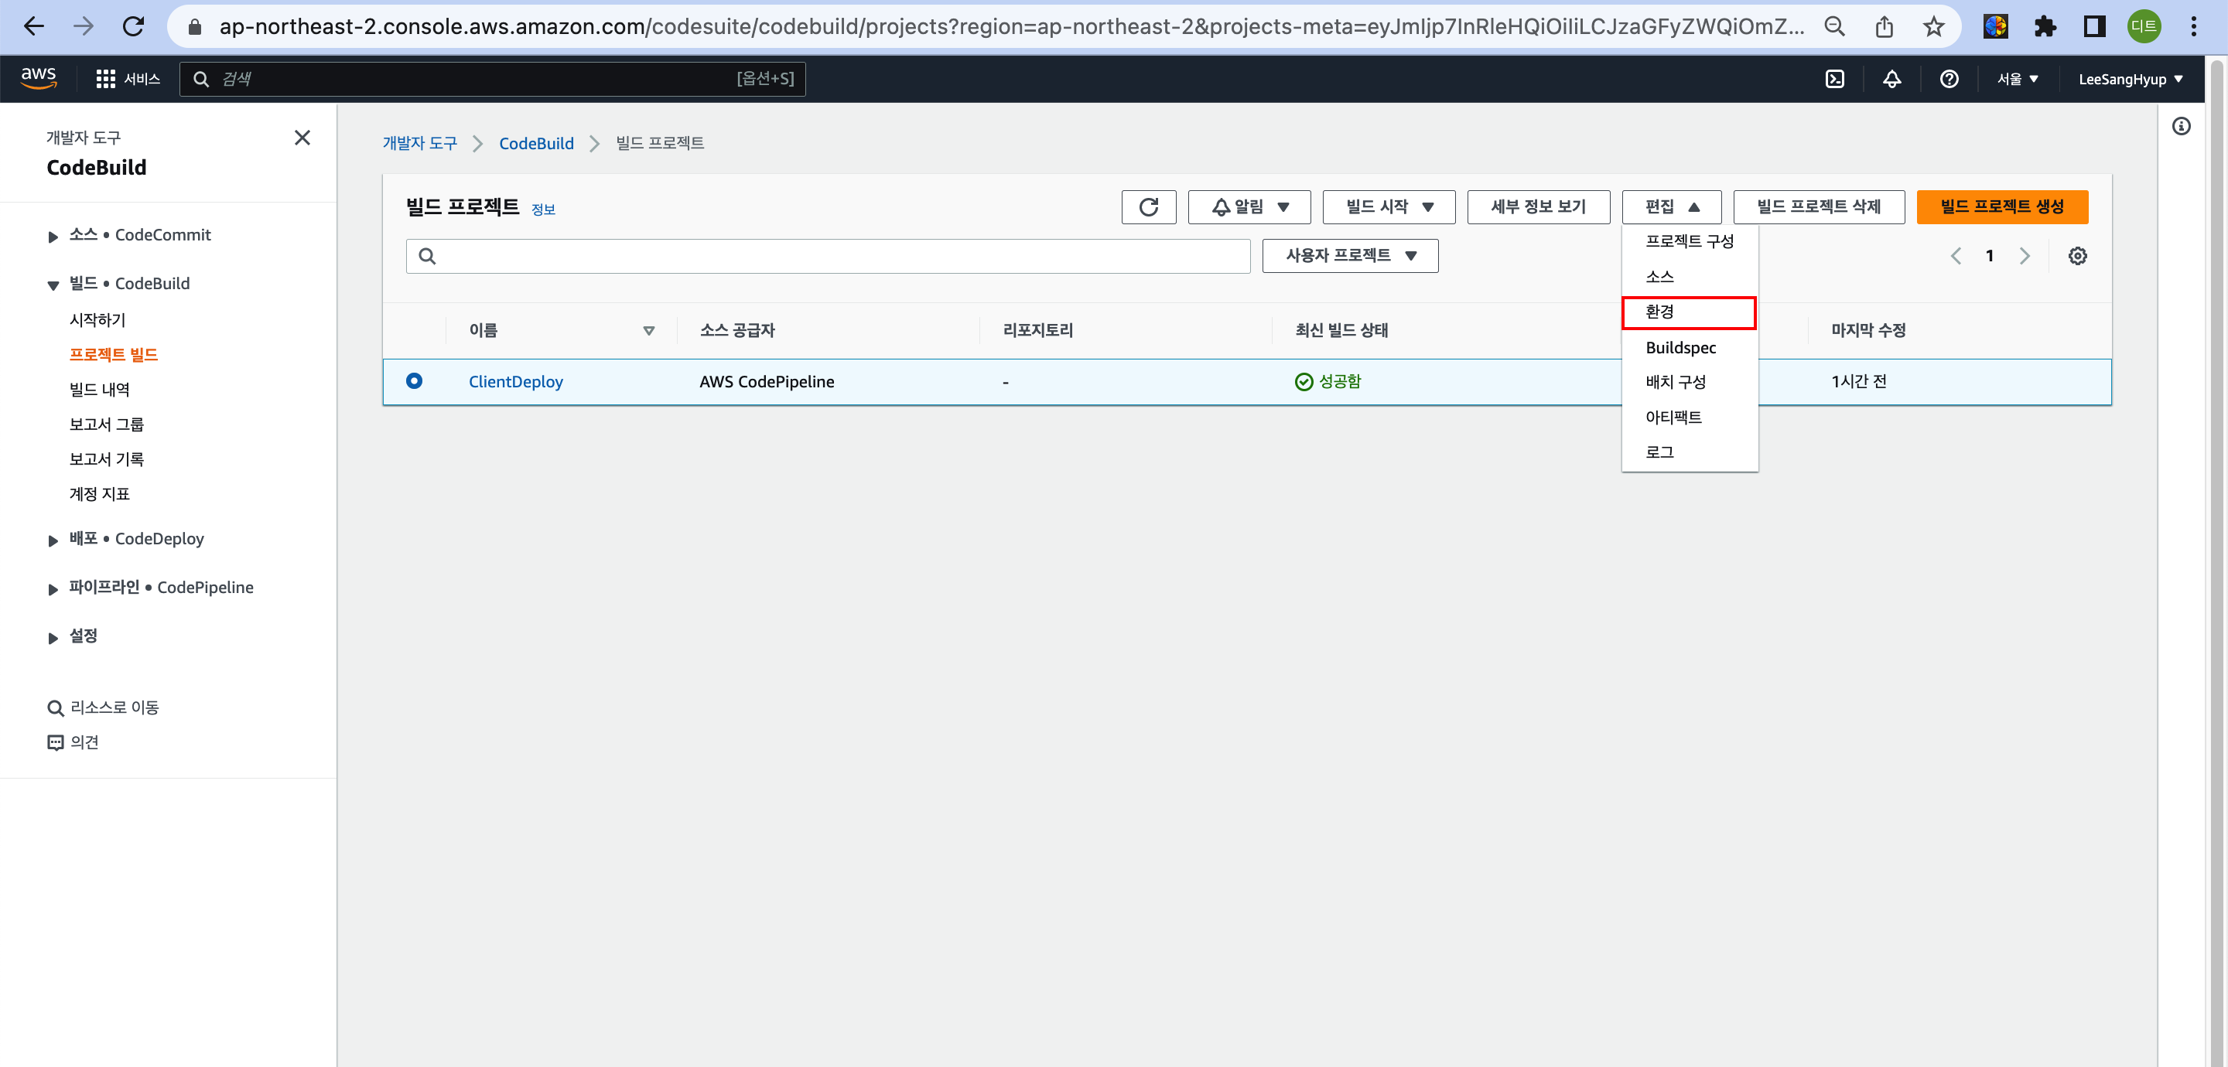Screen dimensions: 2228x1067
Task: Open the AWS services grid menu
Action: pos(105,79)
